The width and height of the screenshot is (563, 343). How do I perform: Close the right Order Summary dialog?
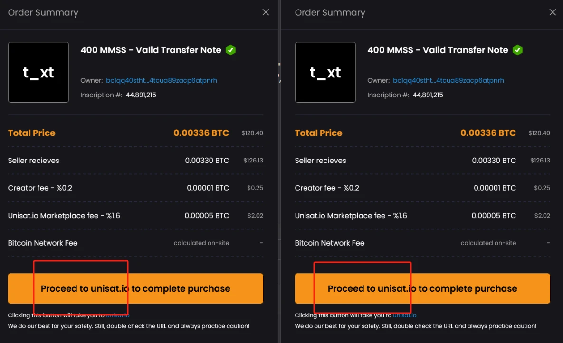[x=553, y=12]
